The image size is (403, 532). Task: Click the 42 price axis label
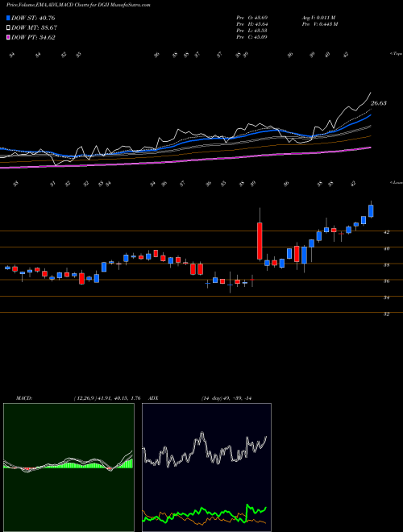pos(386,232)
